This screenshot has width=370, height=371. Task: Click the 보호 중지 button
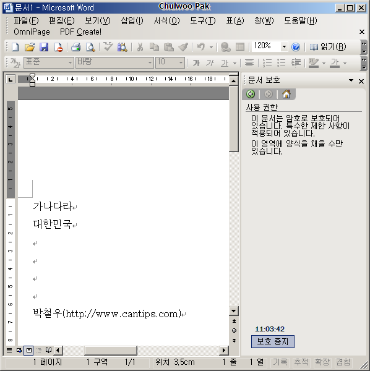click(x=273, y=341)
